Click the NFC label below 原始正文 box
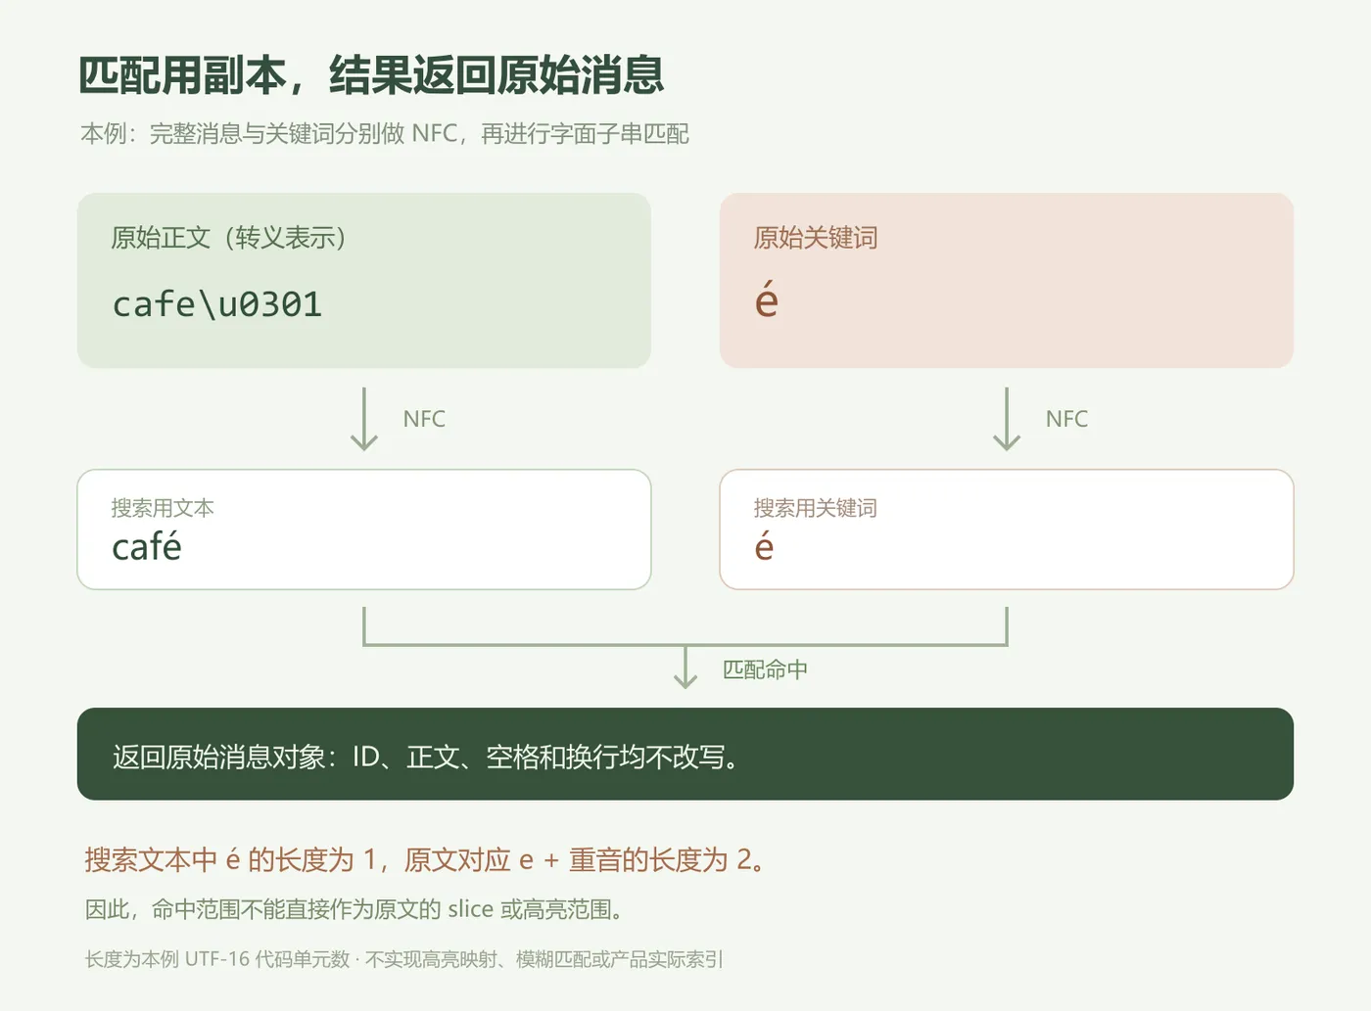This screenshot has width=1371, height=1011. (x=424, y=419)
